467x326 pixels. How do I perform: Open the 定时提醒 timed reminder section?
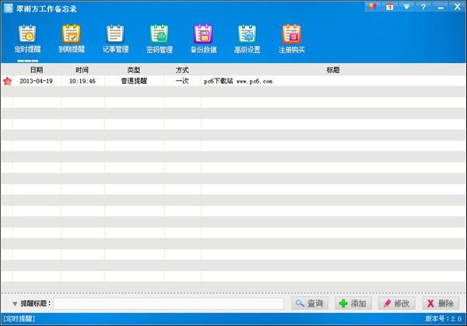coord(27,39)
